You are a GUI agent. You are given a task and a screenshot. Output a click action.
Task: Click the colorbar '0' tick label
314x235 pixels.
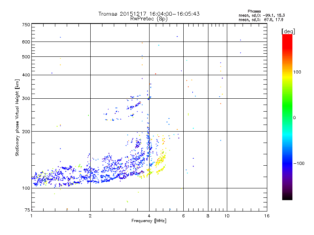(294, 117)
